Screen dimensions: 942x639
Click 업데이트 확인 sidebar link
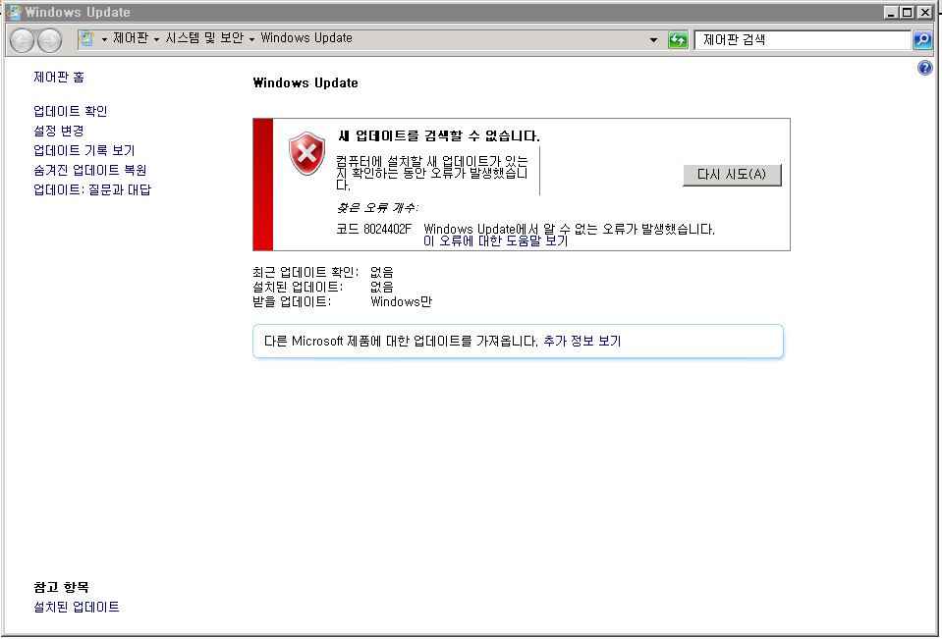71,111
